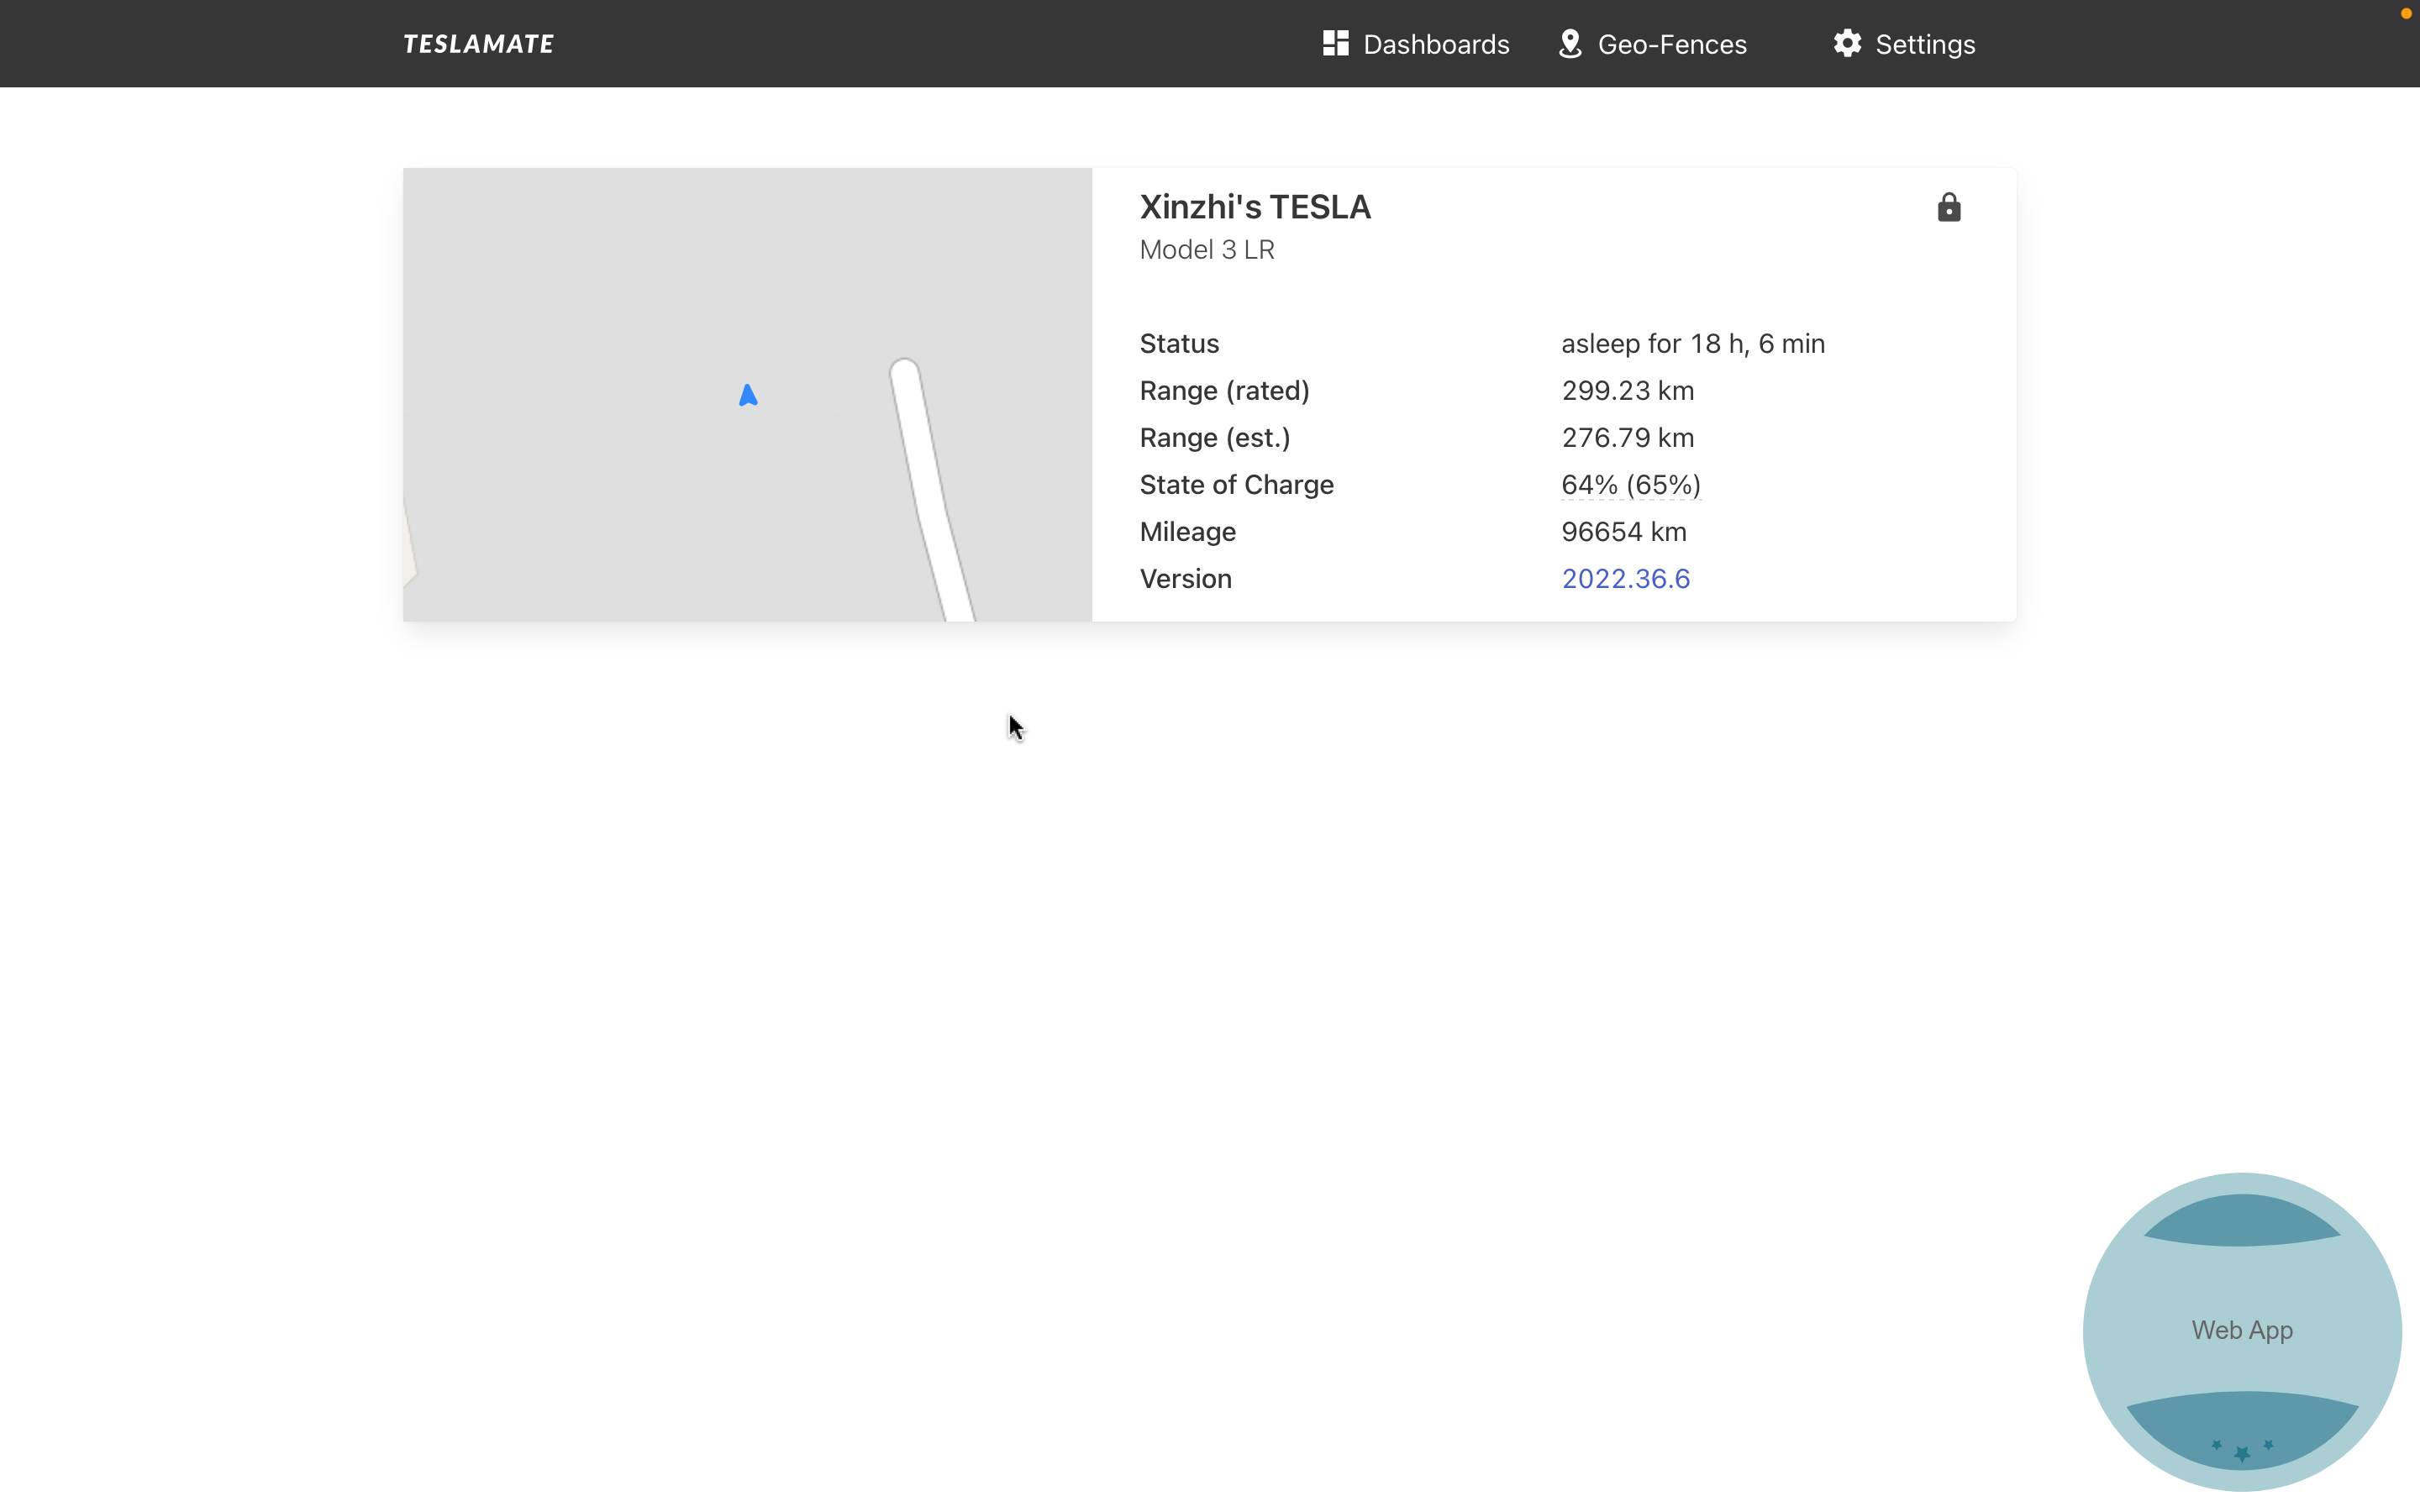Image resolution: width=2420 pixels, height=1512 pixels.
Task: Click the 64% (65%) state of charge value
Action: pos(1630,485)
